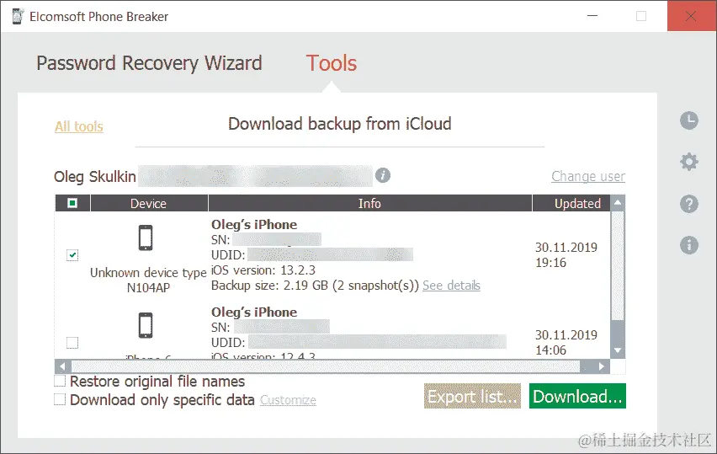Click the vertical scrollbar thumb in device list
The width and height of the screenshot is (717, 454).
point(618,265)
